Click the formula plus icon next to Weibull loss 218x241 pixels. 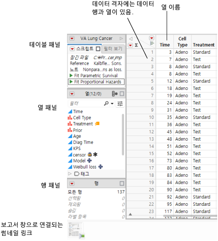click(100, 167)
